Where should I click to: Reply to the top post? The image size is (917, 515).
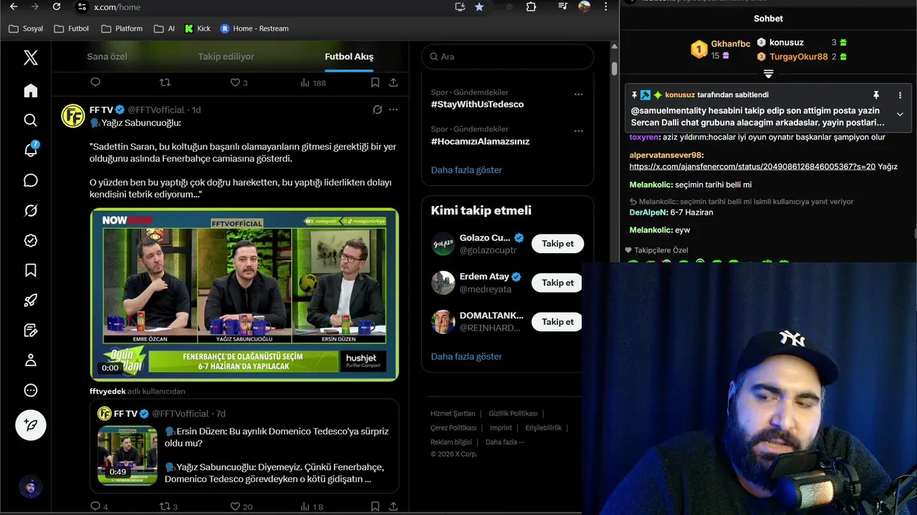(x=95, y=83)
